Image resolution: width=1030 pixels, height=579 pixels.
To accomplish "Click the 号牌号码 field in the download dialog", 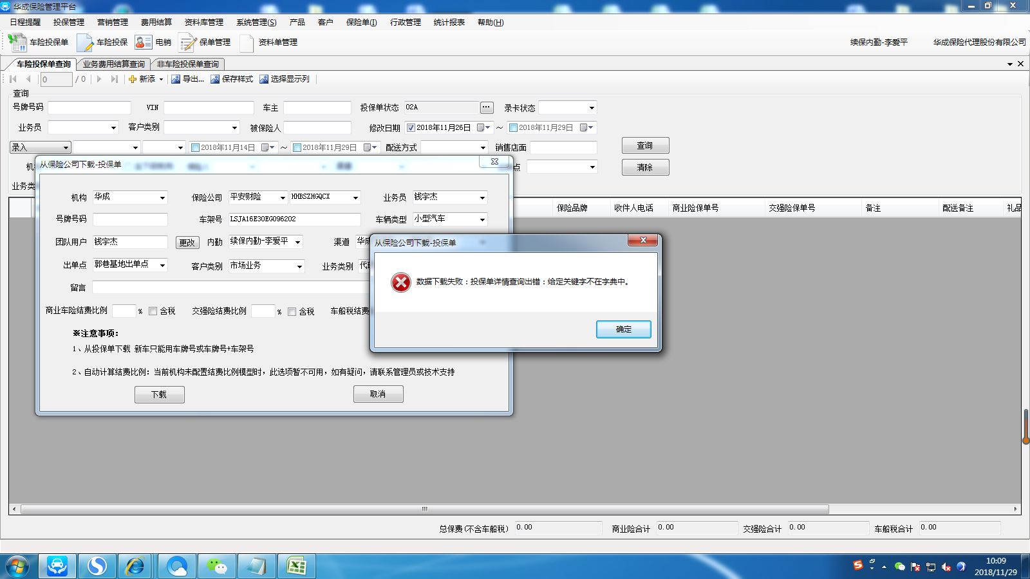I will pyautogui.click(x=130, y=219).
